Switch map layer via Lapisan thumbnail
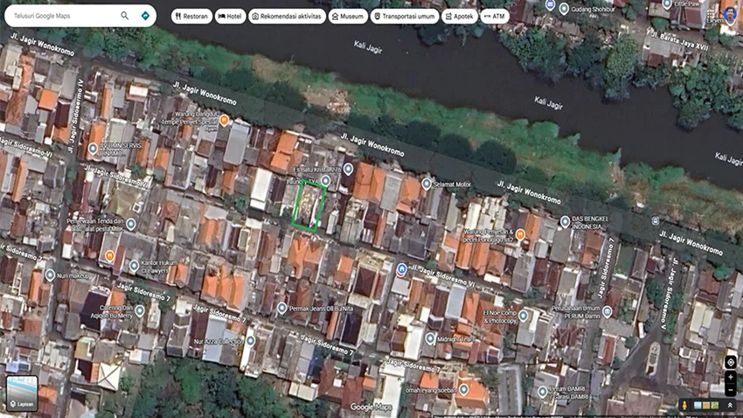This screenshot has width=743, height=418. [22, 393]
